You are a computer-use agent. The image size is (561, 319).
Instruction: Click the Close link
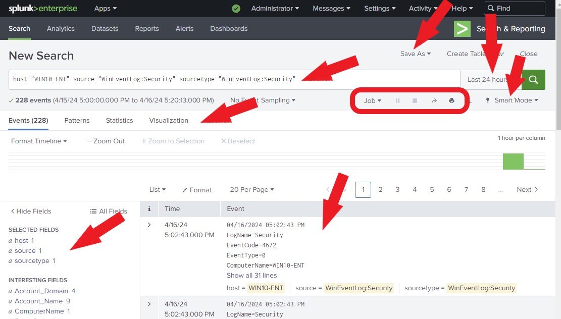tap(529, 54)
